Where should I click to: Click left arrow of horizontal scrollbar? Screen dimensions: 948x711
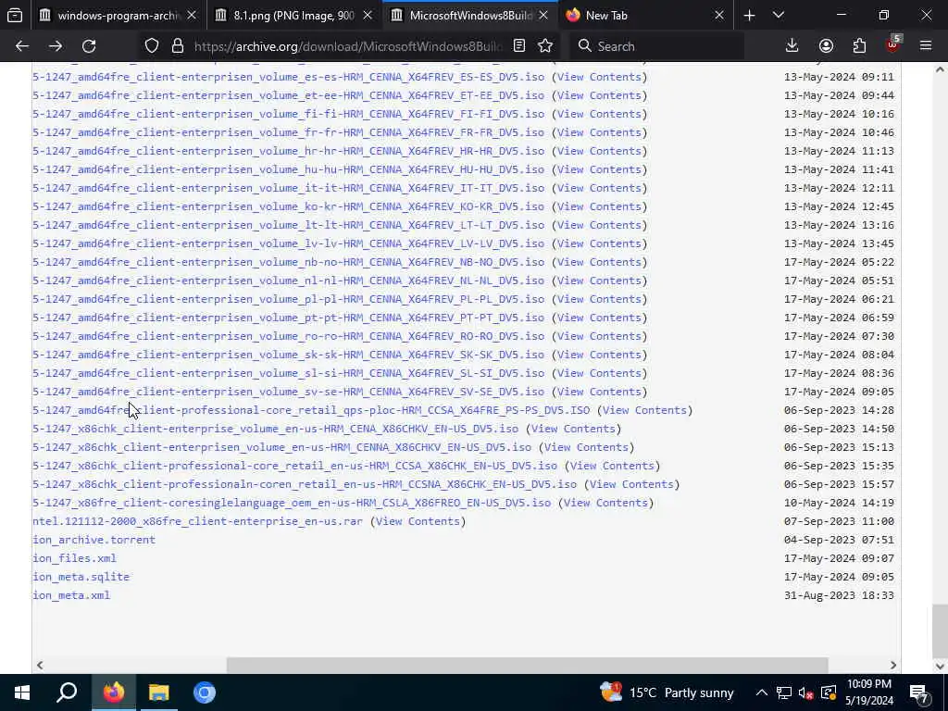coord(40,665)
